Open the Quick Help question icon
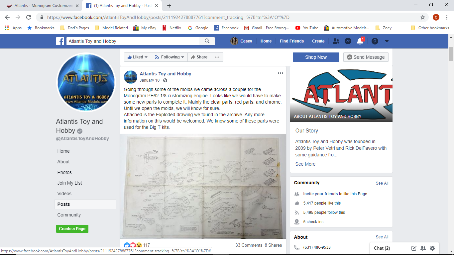The height and width of the screenshot is (255, 454). (x=375, y=41)
